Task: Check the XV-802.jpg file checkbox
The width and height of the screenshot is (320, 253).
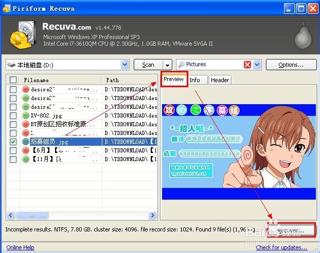Action: (x=13, y=115)
